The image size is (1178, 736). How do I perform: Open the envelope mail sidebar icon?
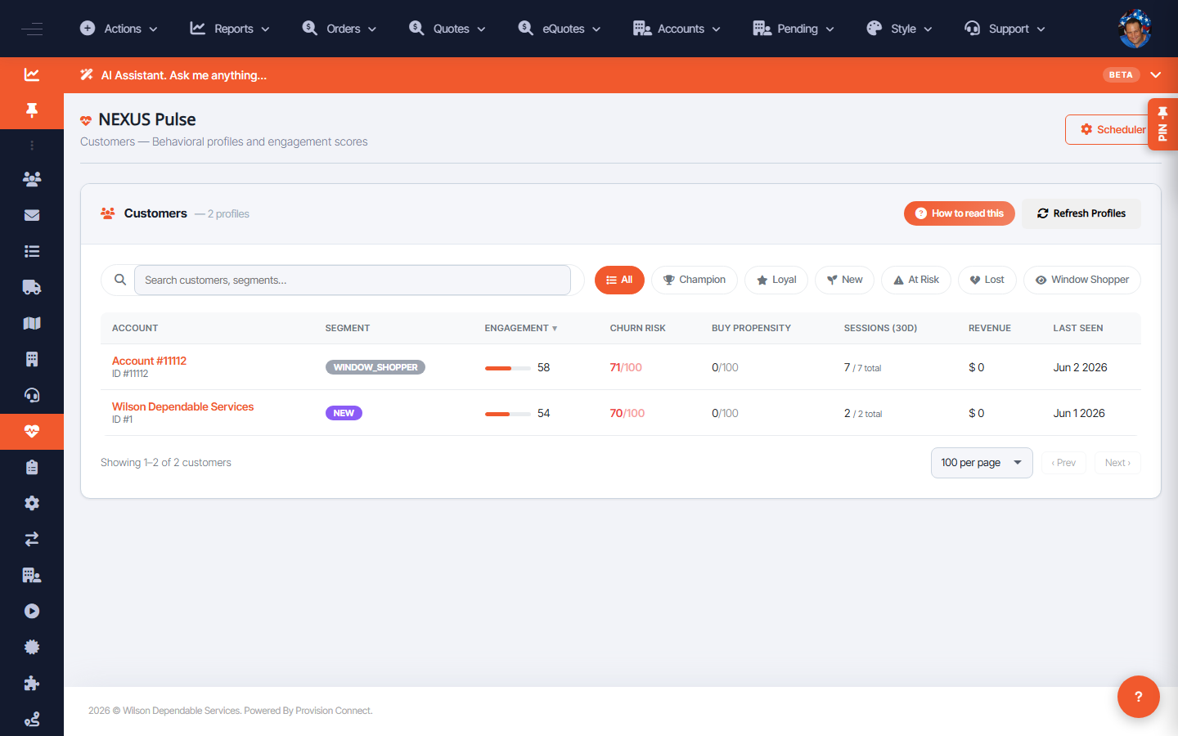coord(32,215)
